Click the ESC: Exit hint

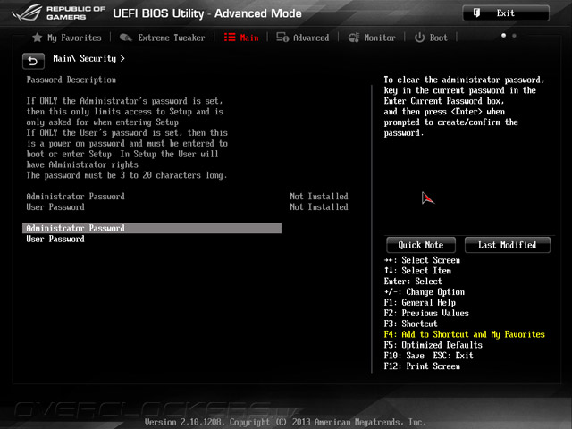pyautogui.click(x=453, y=356)
